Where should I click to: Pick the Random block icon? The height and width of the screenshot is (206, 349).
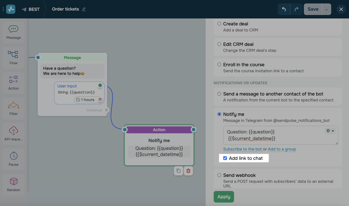(14, 184)
